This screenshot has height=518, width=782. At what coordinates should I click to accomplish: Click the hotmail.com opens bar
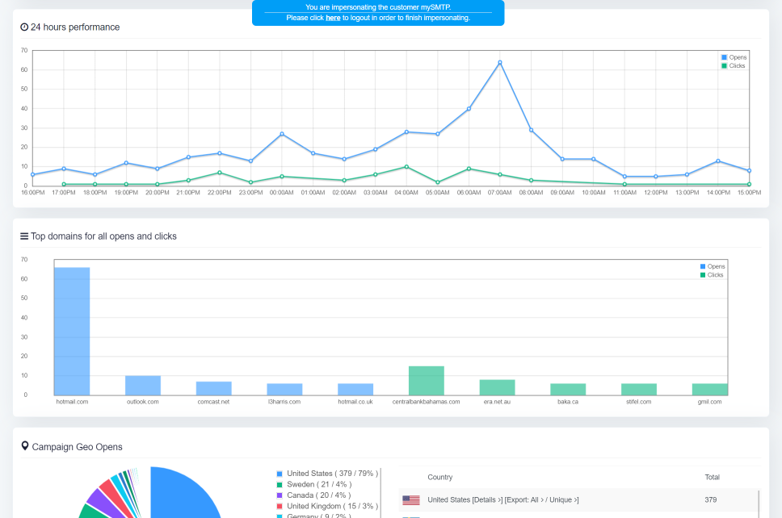72,331
